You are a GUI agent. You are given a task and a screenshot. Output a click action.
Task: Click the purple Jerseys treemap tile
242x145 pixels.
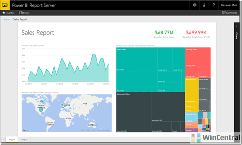point(191,130)
